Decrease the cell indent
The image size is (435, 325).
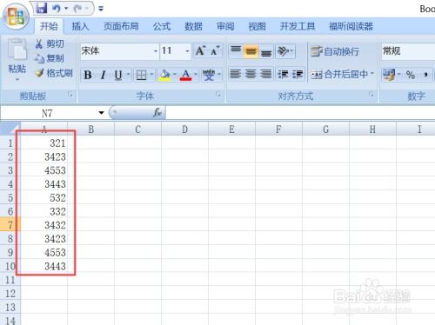tap(283, 74)
